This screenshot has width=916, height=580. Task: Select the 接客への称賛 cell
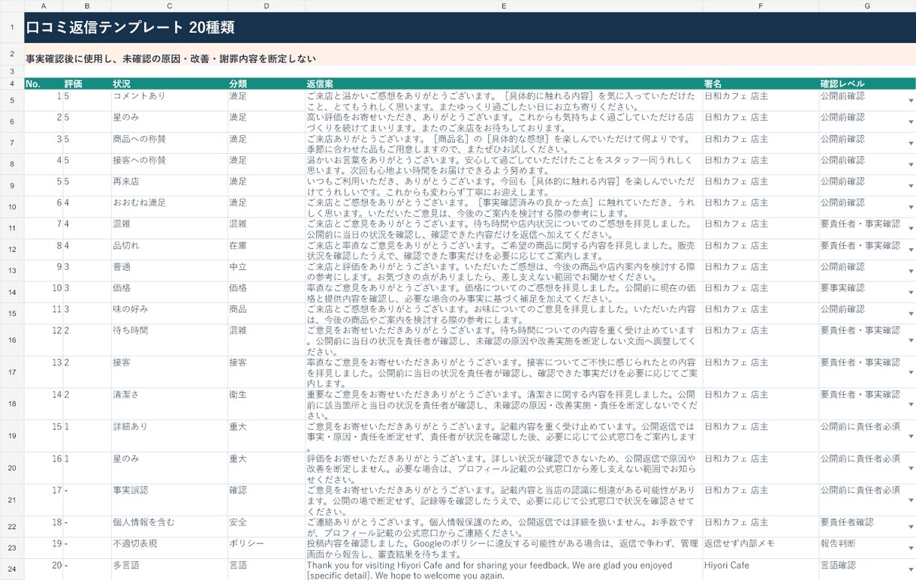(170, 164)
